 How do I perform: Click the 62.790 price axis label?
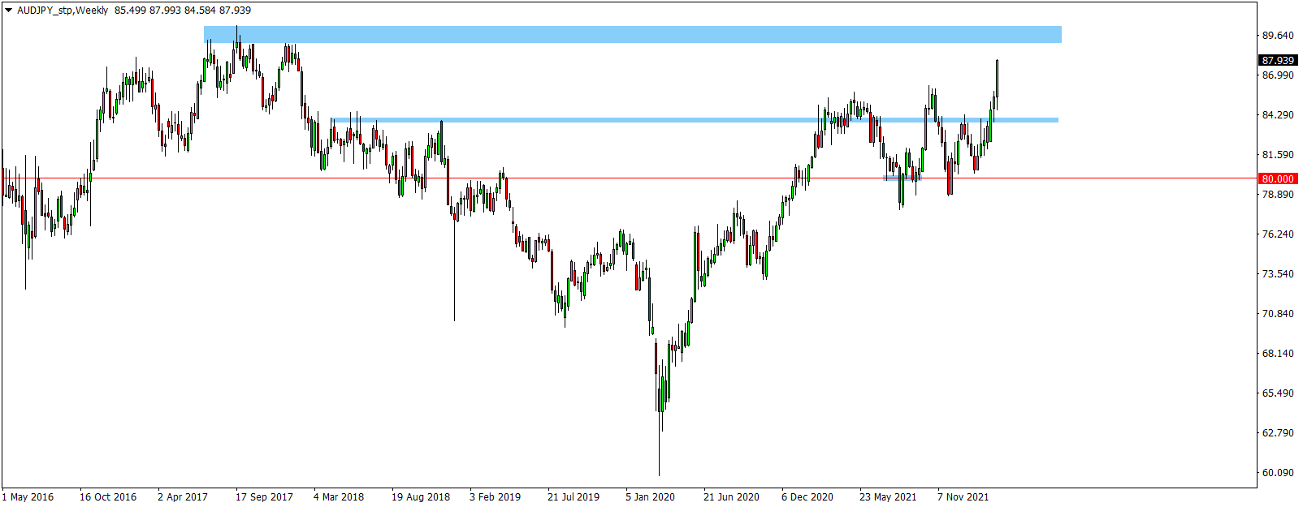[1277, 432]
